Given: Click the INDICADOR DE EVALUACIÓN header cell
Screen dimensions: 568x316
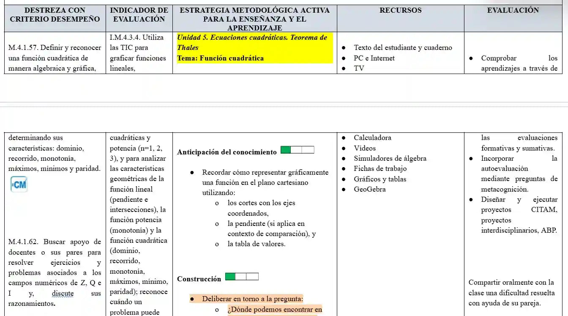Looking at the screenshot, I should [139, 14].
